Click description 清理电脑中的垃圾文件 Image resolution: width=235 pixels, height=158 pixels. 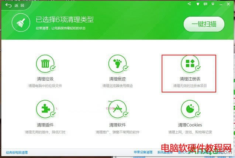pos(45,86)
